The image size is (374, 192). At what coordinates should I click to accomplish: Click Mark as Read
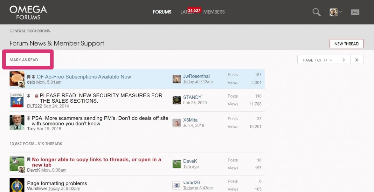[24, 60]
